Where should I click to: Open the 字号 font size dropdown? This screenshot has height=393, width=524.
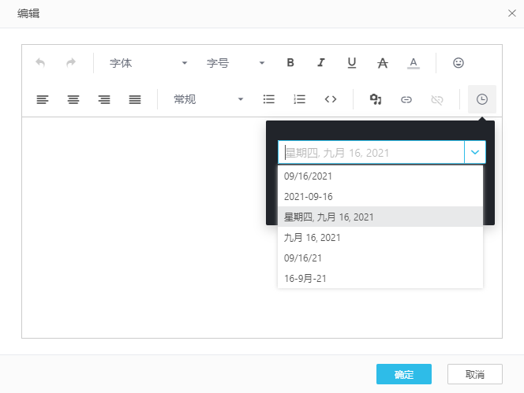[235, 63]
